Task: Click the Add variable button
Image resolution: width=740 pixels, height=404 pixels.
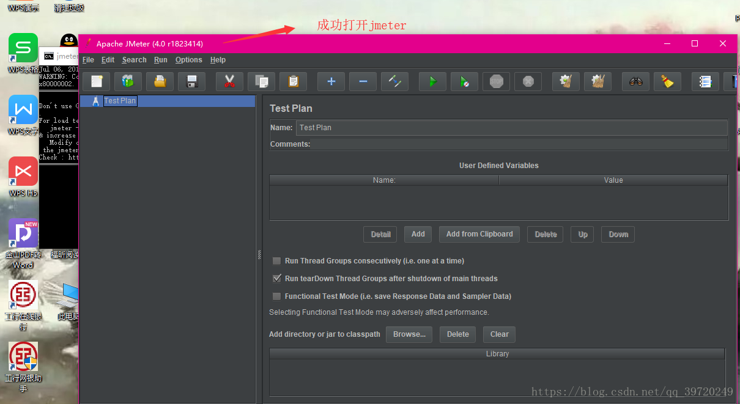Action: [418, 234]
